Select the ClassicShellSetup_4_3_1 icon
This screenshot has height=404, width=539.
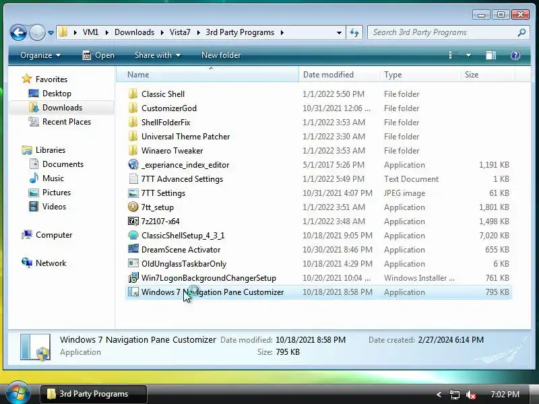(133, 235)
